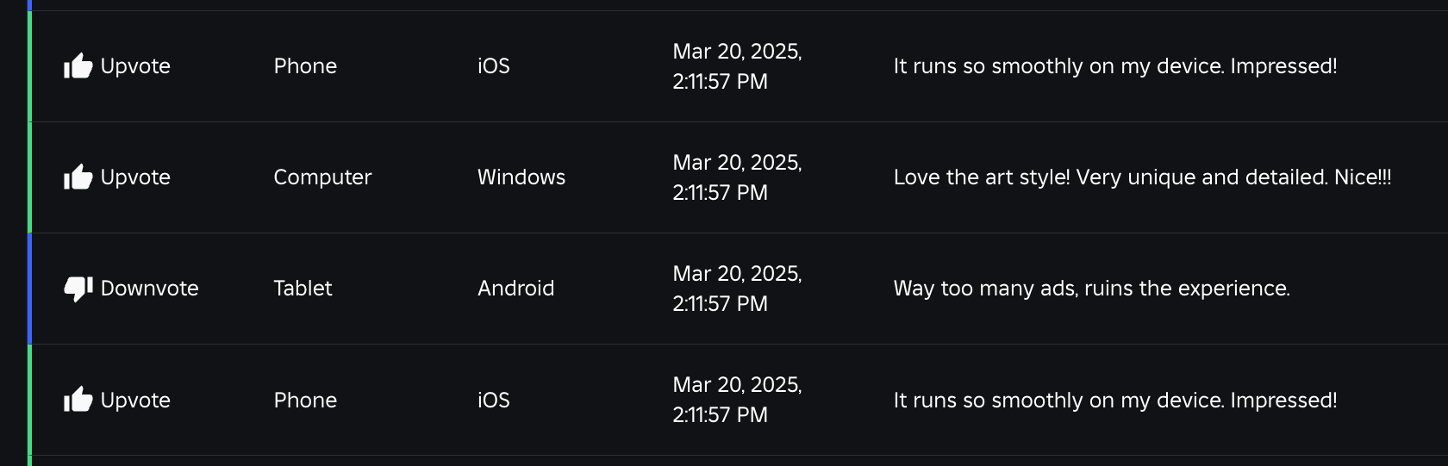Open the "Way too many ads" comment
Image resolution: width=1448 pixels, height=466 pixels.
(x=1091, y=289)
